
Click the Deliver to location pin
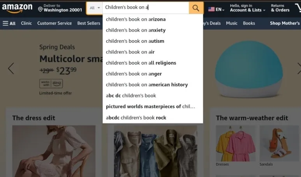pyautogui.click(x=40, y=9)
